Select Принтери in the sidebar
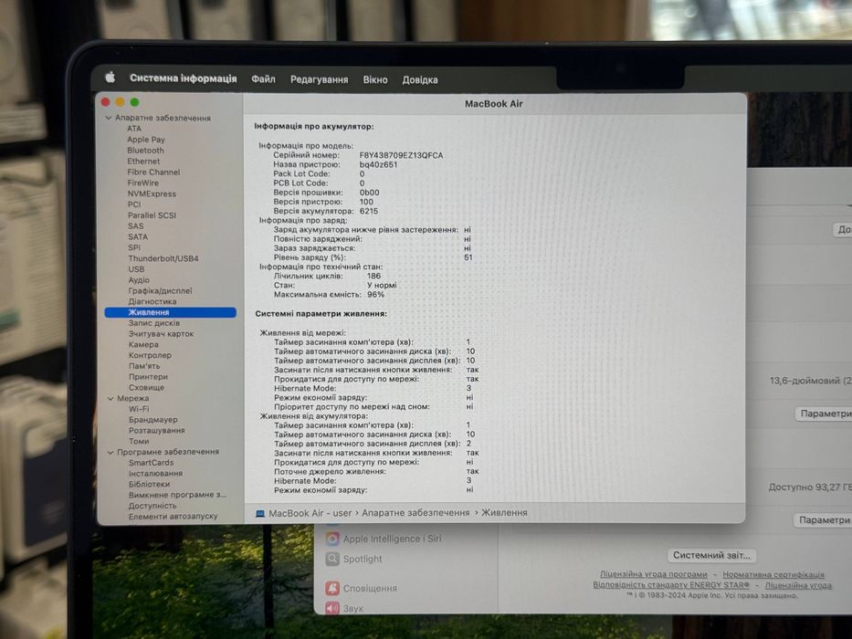 click(148, 377)
